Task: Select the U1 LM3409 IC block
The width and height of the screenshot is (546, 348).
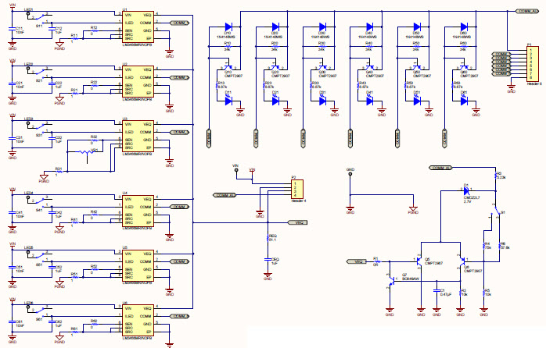Action: tap(138, 29)
